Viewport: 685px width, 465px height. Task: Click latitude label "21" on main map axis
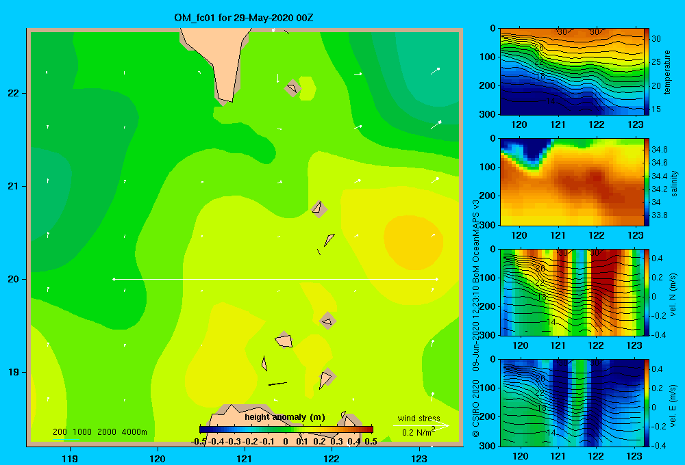(13, 186)
